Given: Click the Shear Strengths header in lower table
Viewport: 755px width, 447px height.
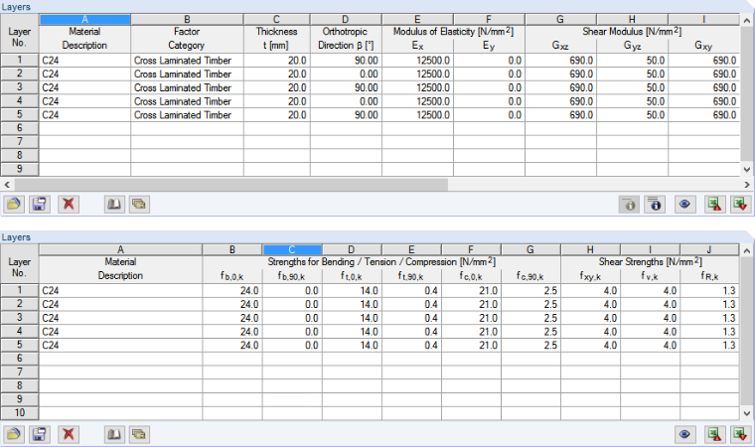Looking at the screenshot, I should (650, 261).
